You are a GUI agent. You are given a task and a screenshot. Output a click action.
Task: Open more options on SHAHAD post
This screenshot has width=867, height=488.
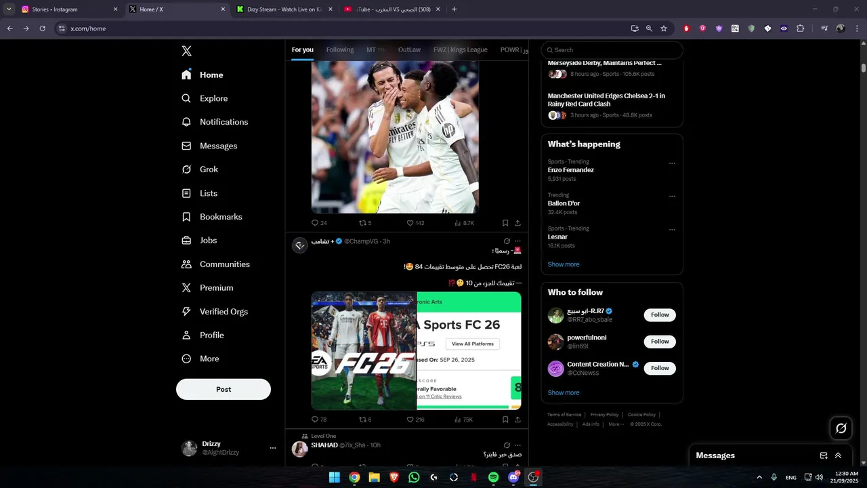[x=517, y=445]
